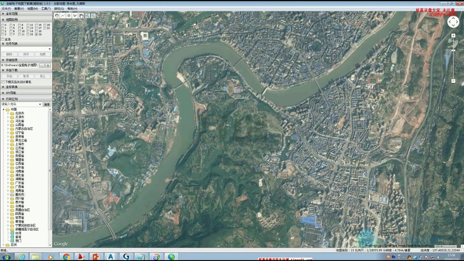Check map level 0 checkbox
Viewport: 464px width, 261px height.
click(x=3, y=25)
